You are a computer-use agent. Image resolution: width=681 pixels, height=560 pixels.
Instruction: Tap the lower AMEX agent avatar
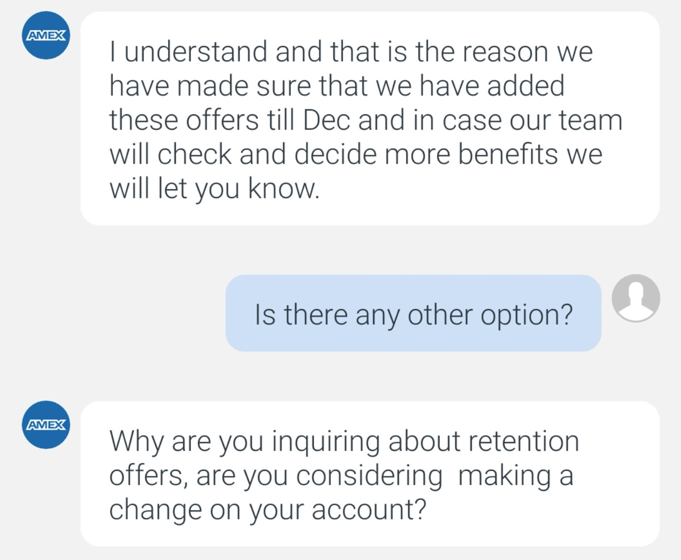pyautogui.click(x=46, y=425)
